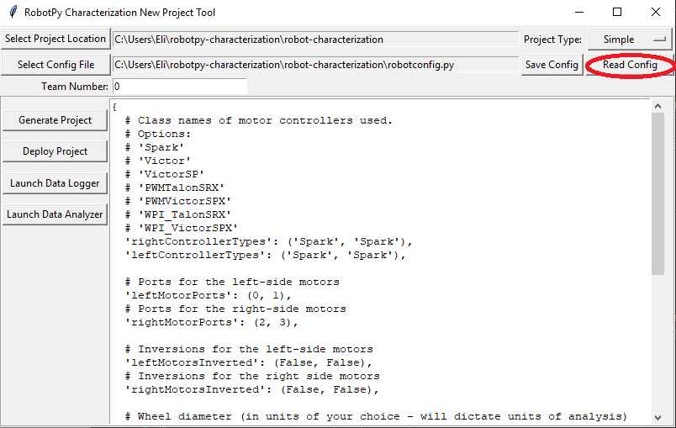
Task: Click the Select Config File button
Action: (55, 65)
